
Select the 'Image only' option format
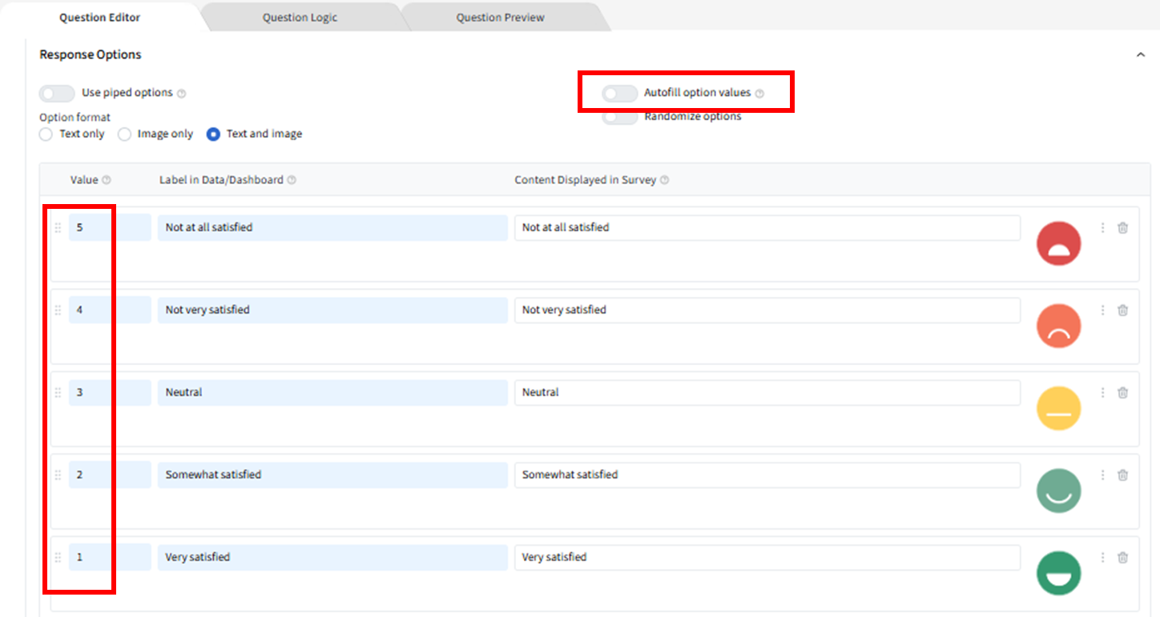[125, 134]
